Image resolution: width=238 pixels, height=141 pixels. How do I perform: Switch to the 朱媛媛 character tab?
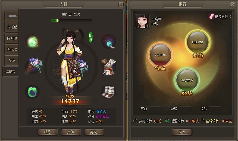(x=12, y=27)
